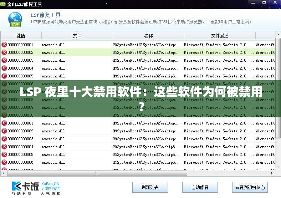Click the 刷新列表 button
The height and width of the screenshot is (198, 281).
[x=150, y=187]
